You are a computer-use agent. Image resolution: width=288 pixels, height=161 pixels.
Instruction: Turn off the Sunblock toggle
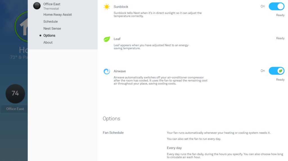276,6
